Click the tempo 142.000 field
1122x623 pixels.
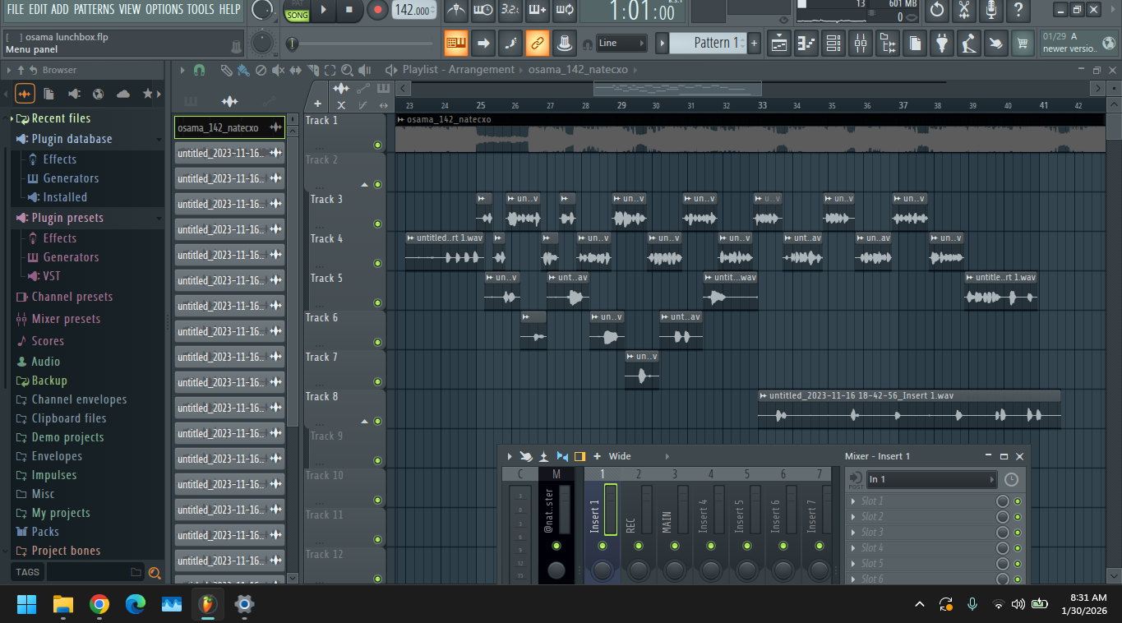(413, 10)
